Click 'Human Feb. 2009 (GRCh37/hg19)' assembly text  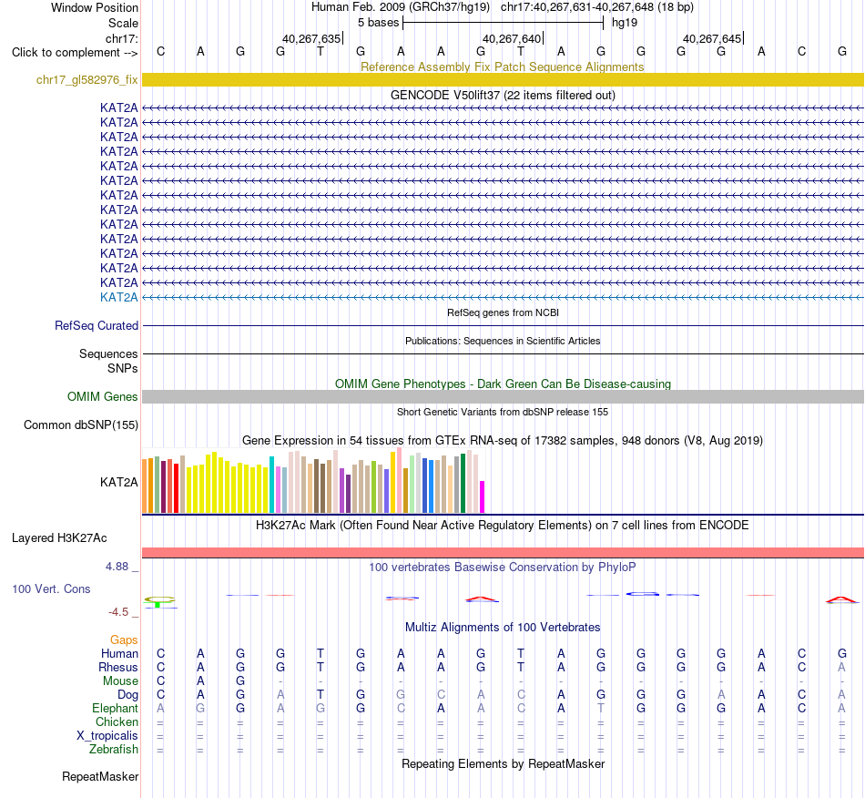[x=401, y=7]
